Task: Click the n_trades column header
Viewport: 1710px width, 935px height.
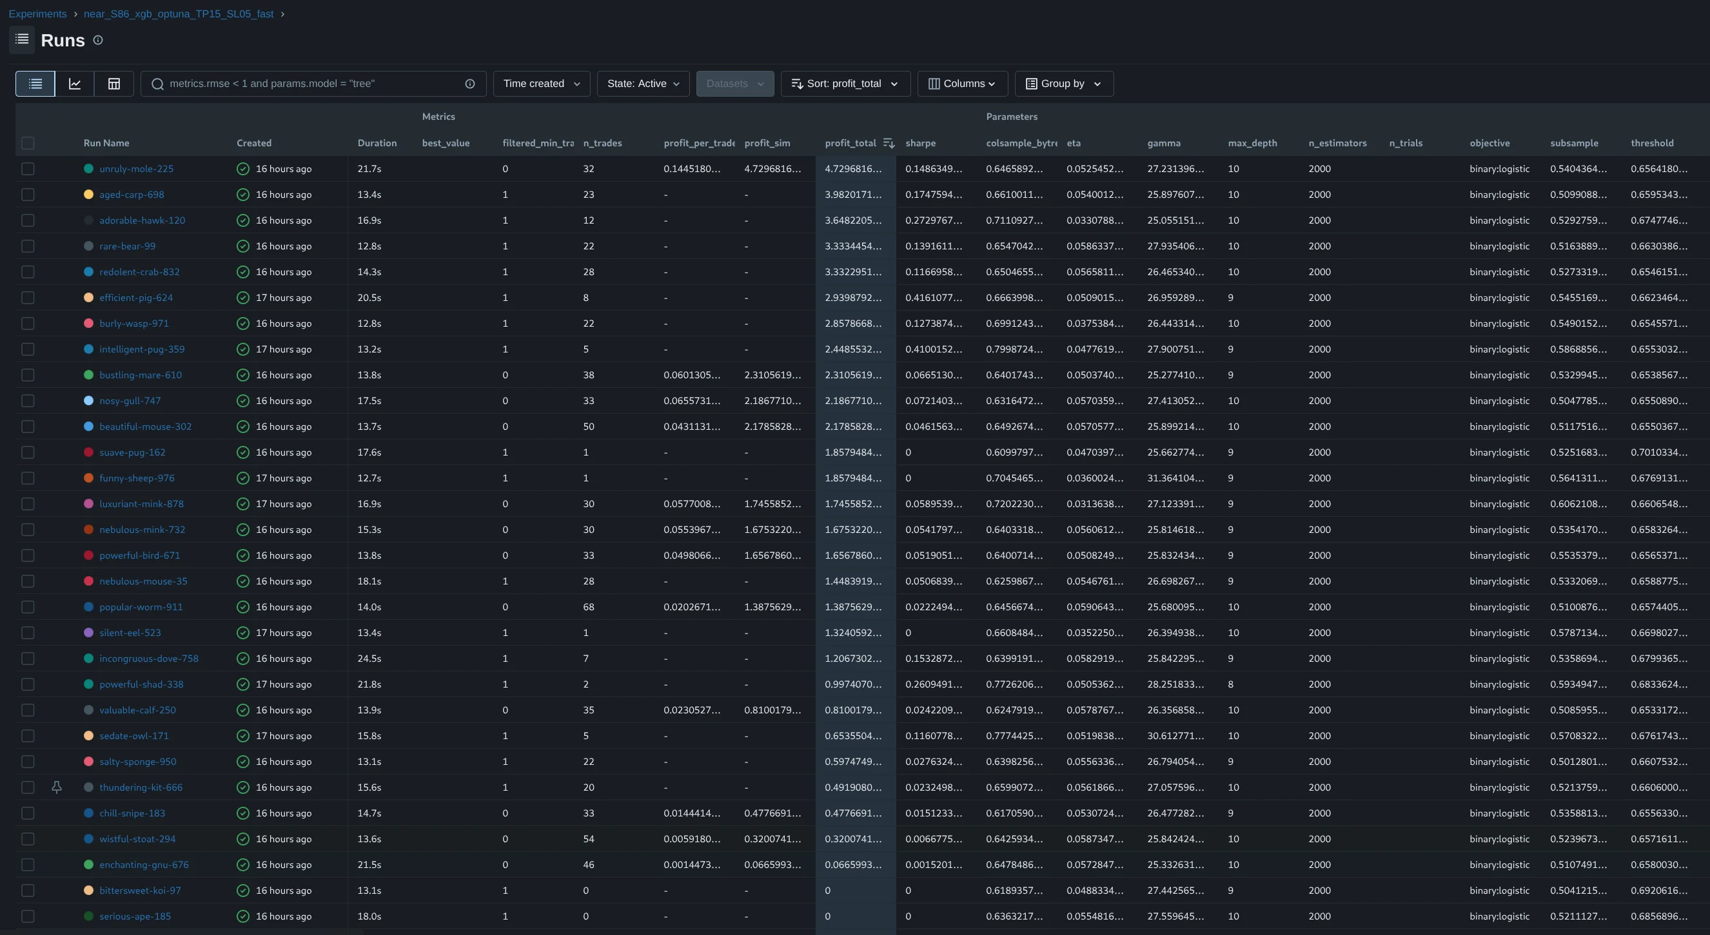Action: [603, 143]
